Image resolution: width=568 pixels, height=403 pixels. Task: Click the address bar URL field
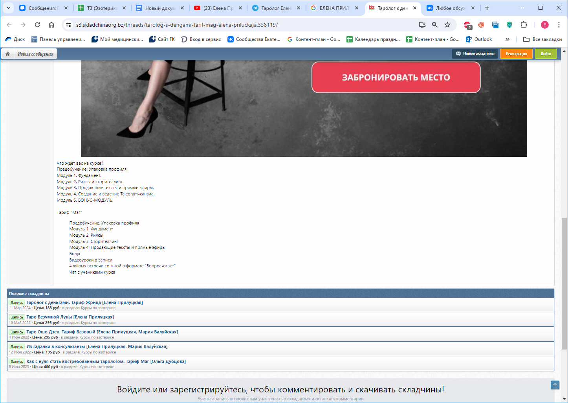(x=244, y=25)
